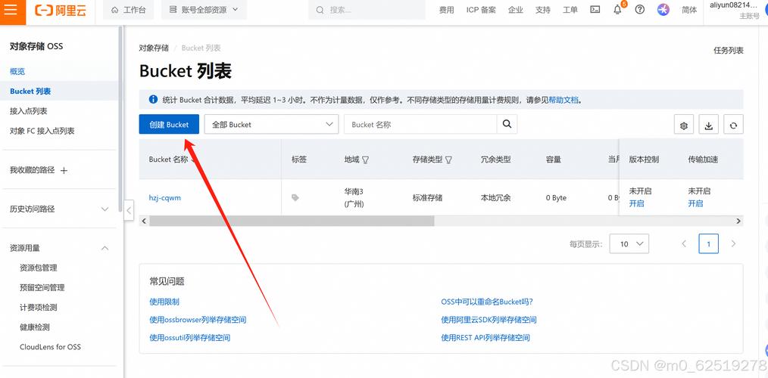Open the hzj-cqwm bucket link

[164, 198]
